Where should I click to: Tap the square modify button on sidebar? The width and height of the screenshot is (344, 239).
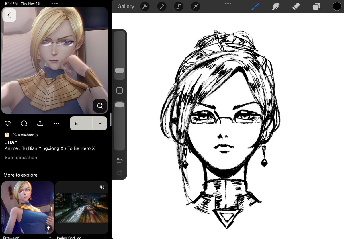point(120,91)
